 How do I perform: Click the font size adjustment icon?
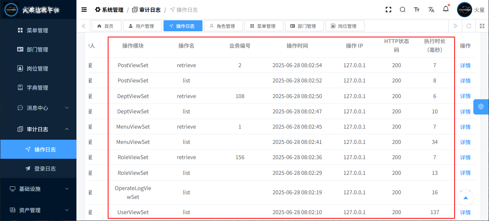[x=417, y=10]
